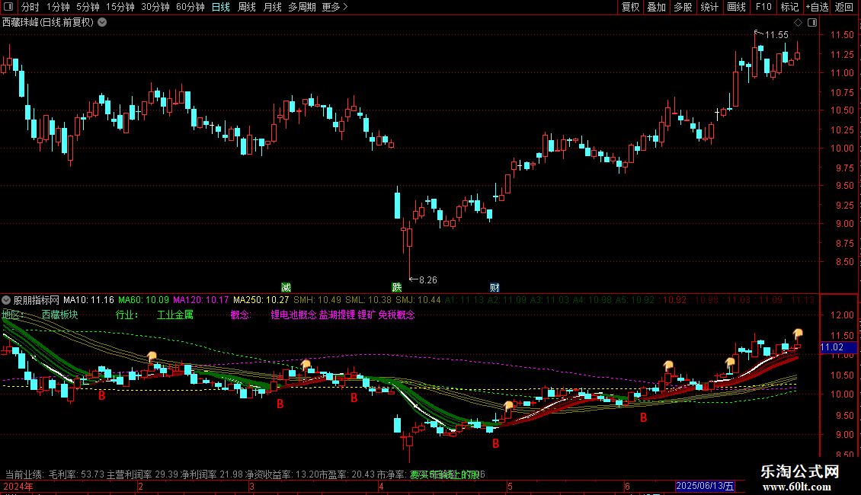Activate the 画线 drawing tool
This screenshot has height=495, width=861.
click(x=736, y=7)
